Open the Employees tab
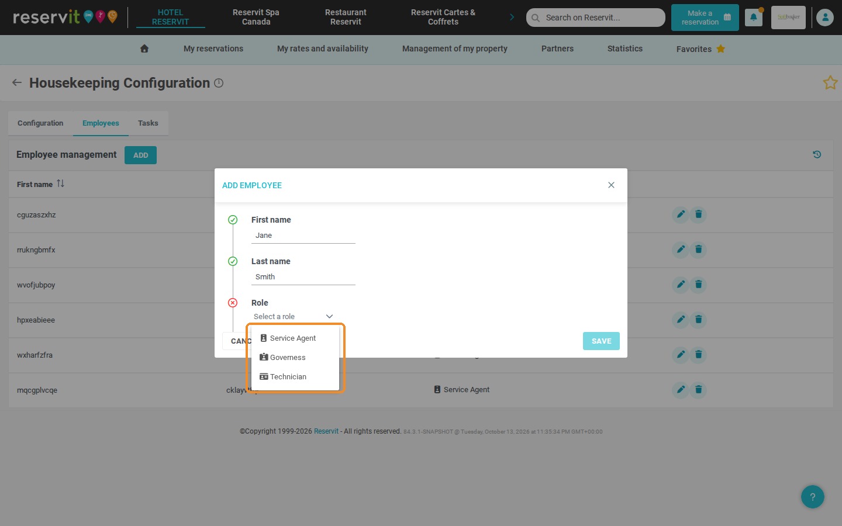Screen dimensions: 842x526 pos(101,123)
